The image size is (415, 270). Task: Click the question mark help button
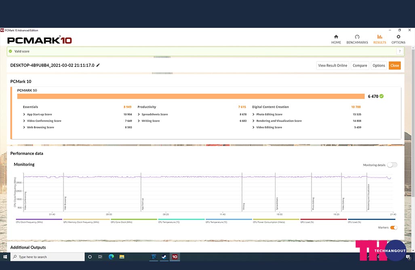tap(400, 51)
